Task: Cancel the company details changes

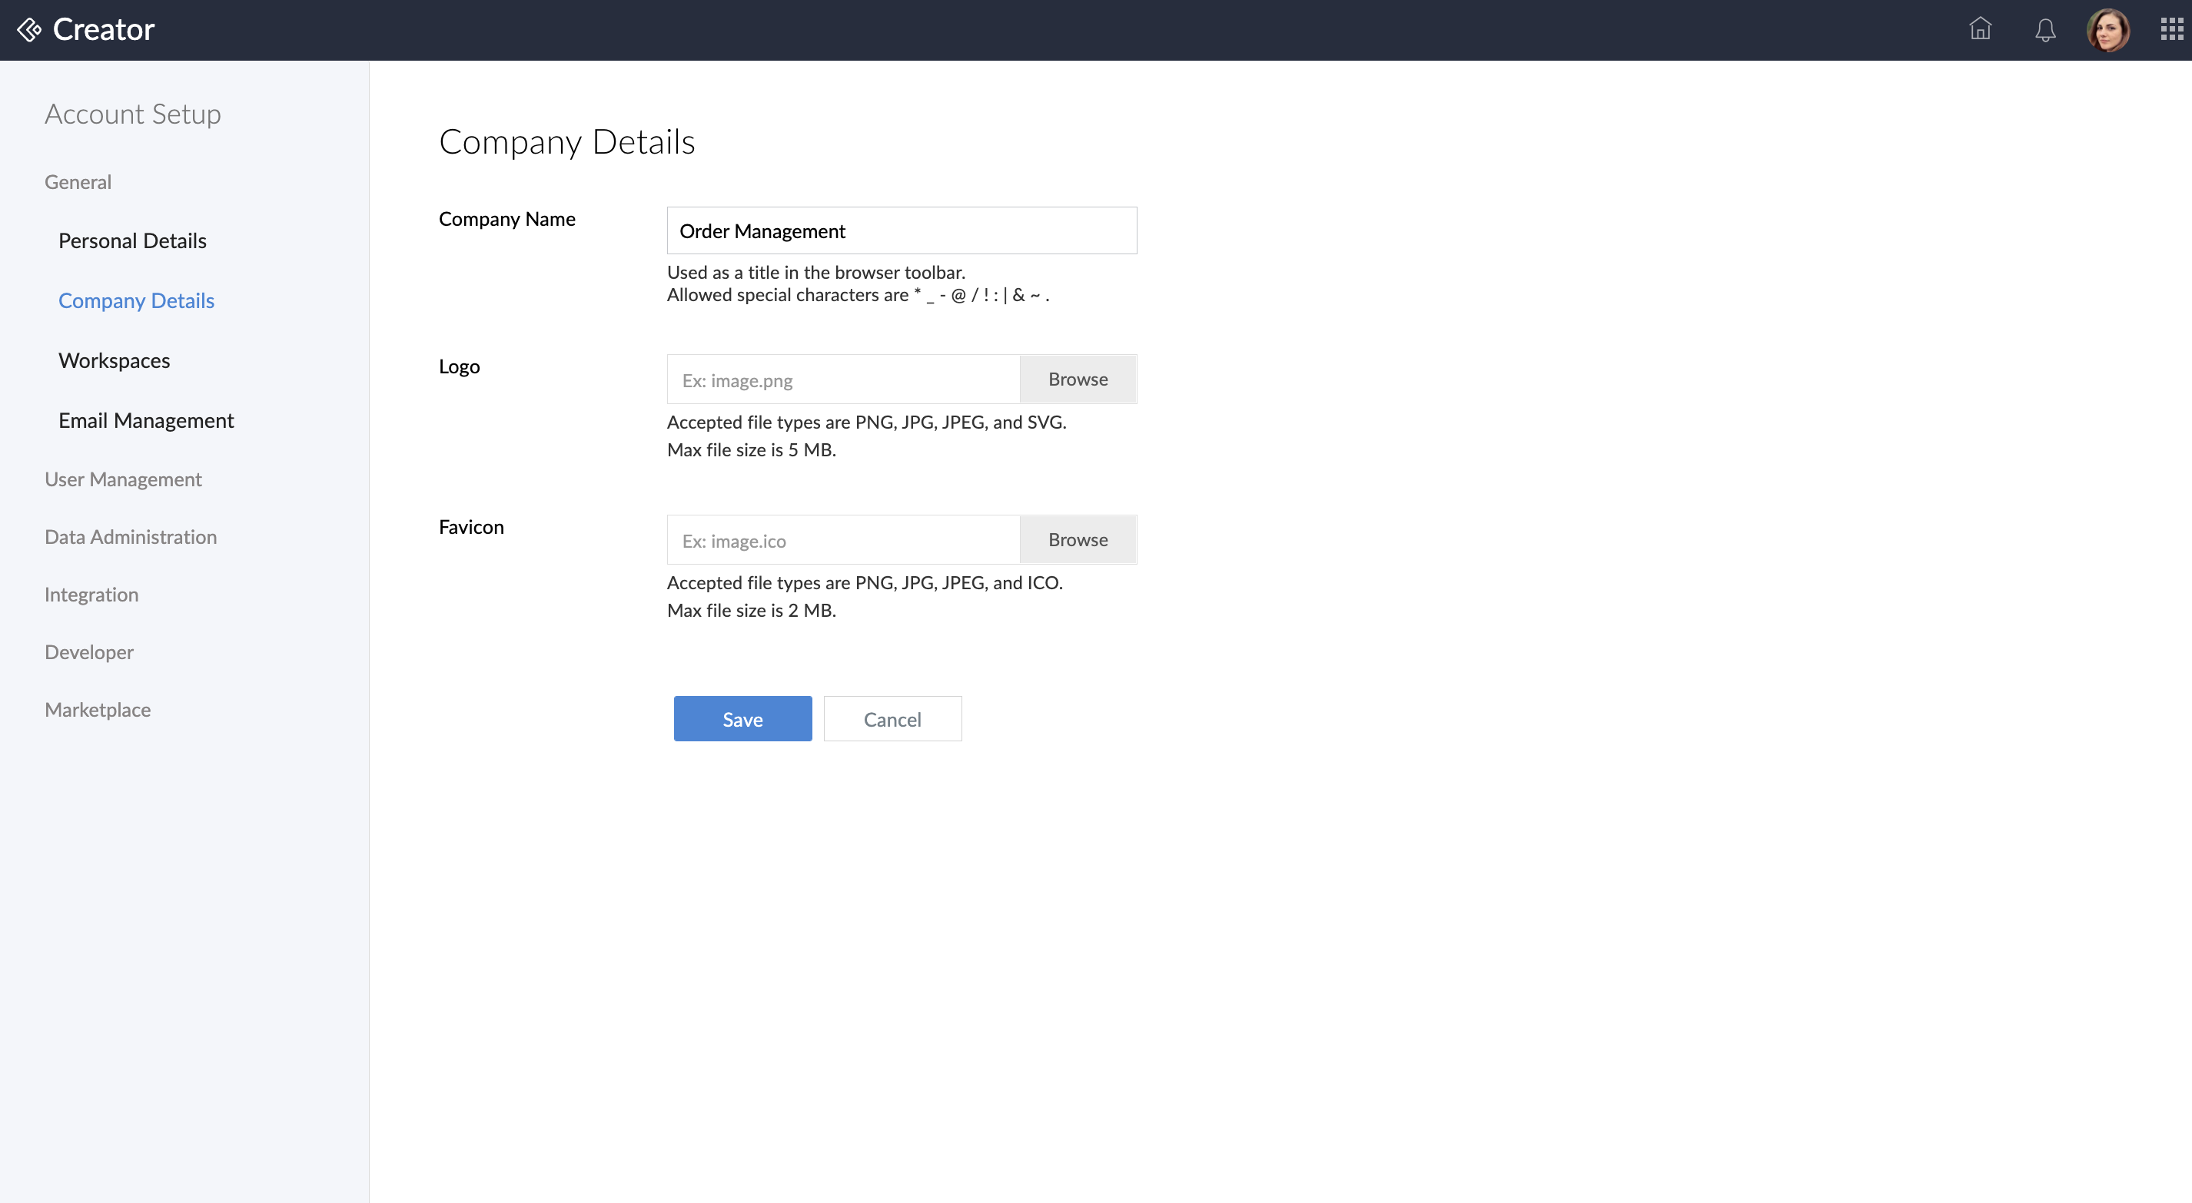Action: 892,719
